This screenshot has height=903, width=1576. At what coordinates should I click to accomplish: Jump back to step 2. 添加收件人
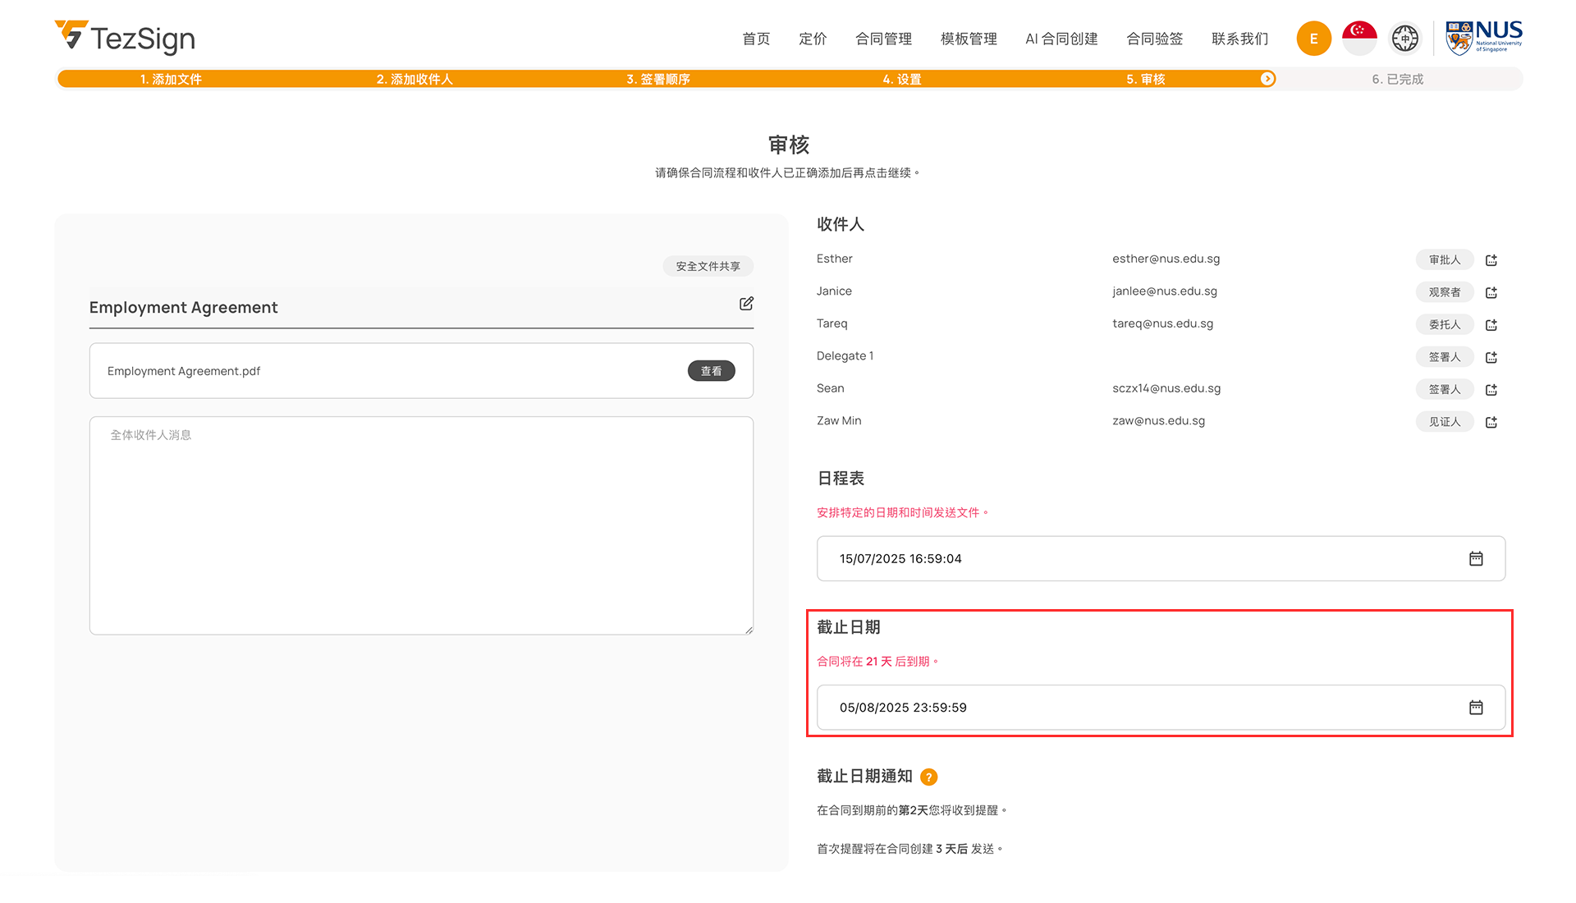[x=415, y=79]
